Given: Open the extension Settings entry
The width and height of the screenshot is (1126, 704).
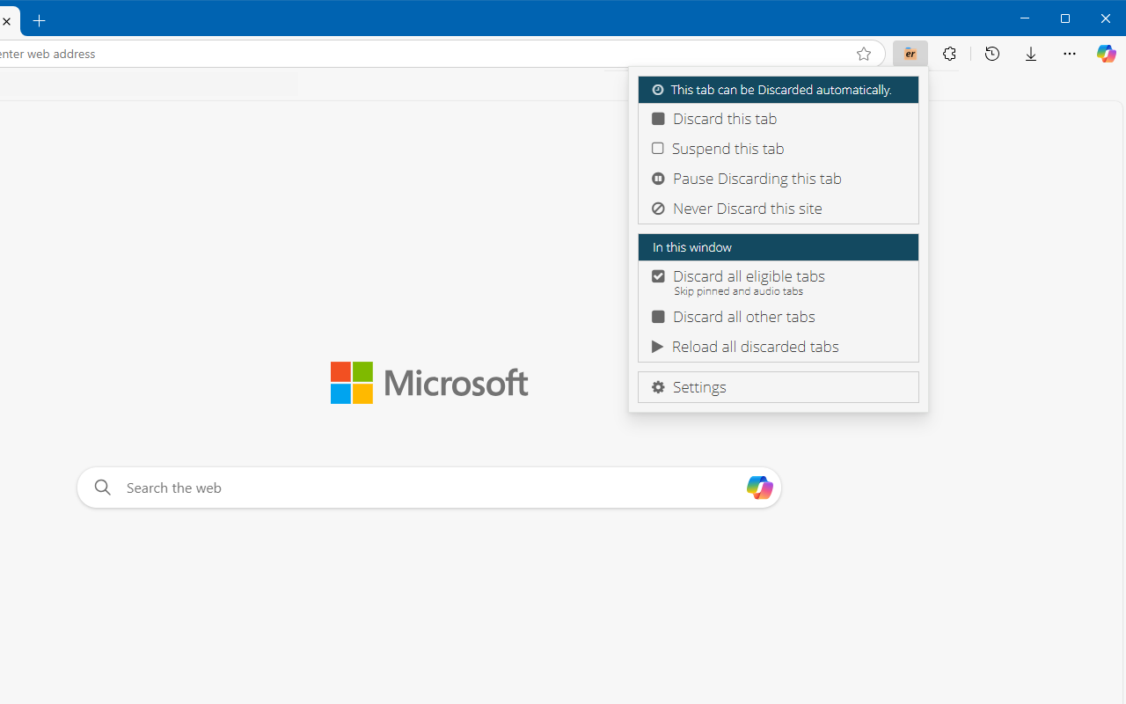Looking at the screenshot, I should pyautogui.click(x=779, y=387).
